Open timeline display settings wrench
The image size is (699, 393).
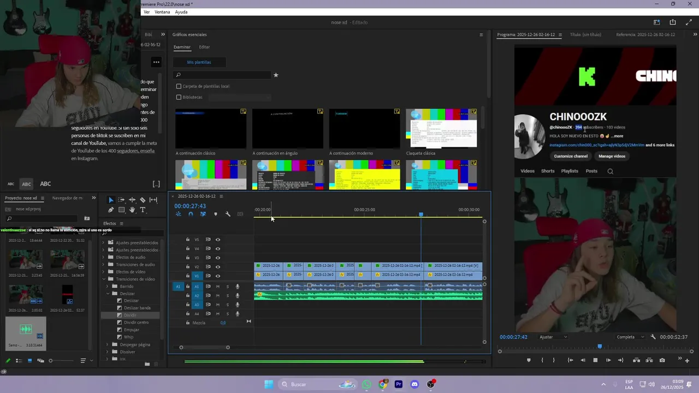click(228, 214)
